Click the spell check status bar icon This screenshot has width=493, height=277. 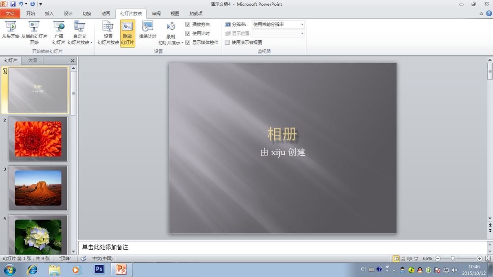84,259
